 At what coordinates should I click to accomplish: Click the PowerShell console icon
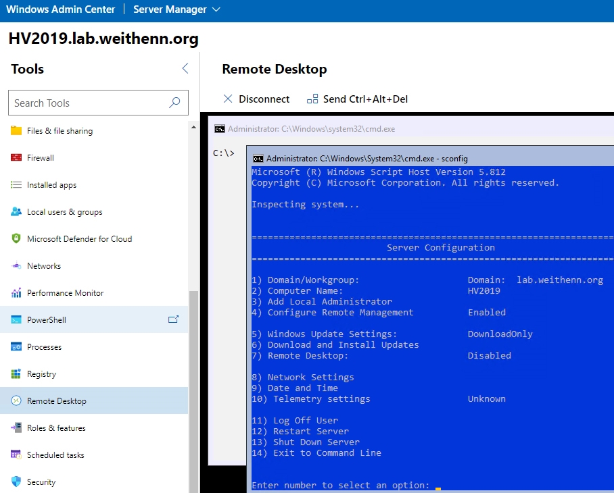pyautogui.click(x=16, y=319)
